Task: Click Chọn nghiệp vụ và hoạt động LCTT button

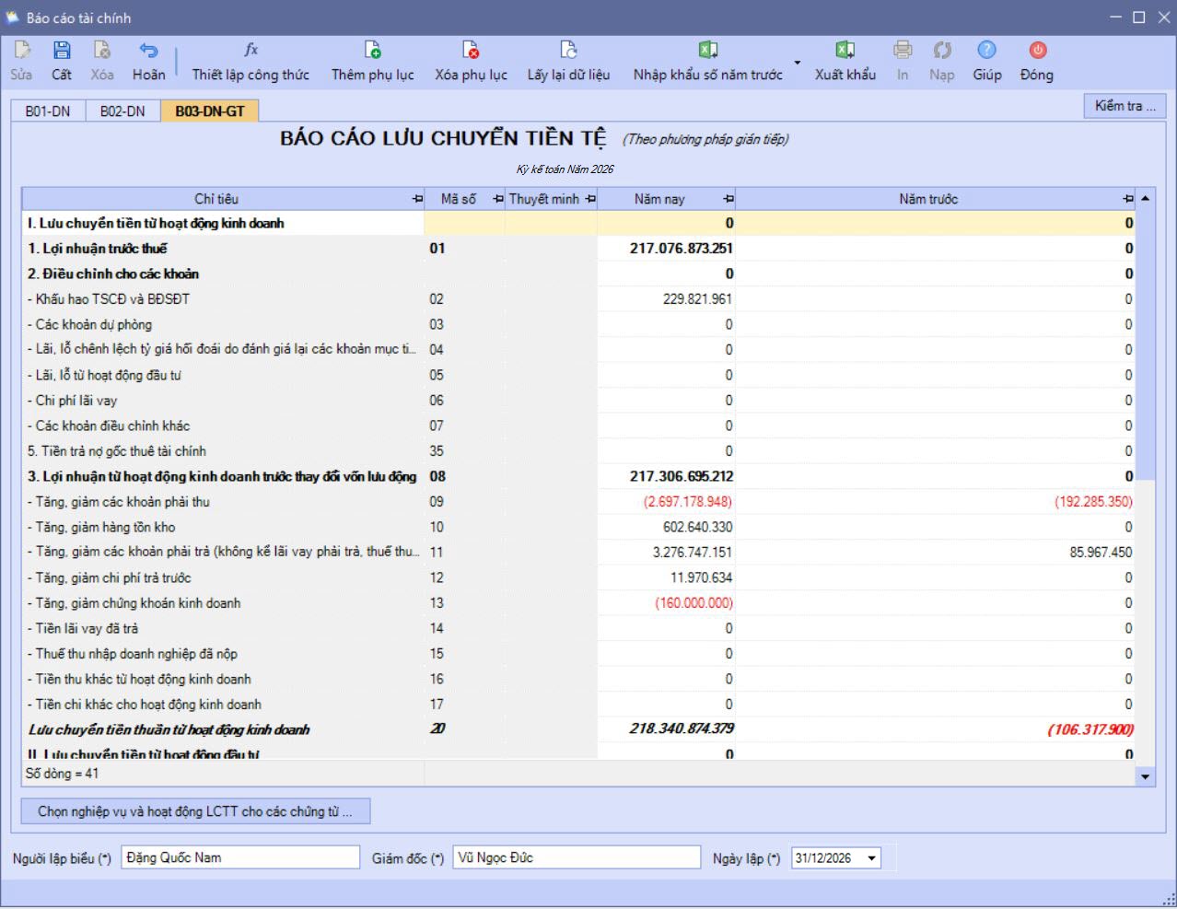Action: click(x=195, y=811)
